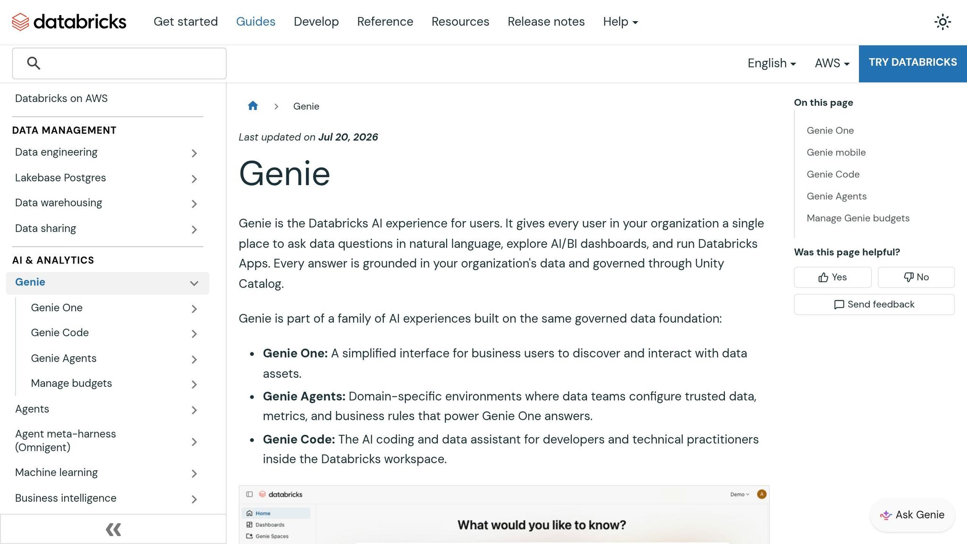Image resolution: width=967 pixels, height=544 pixels.
Task: Open Data engineering sidebar page
Action: coord(56,152)
